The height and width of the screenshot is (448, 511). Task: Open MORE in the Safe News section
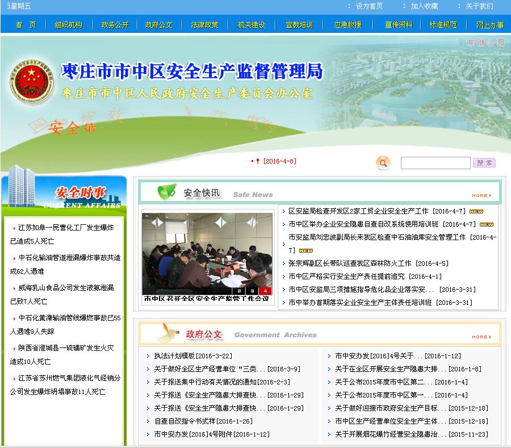pos(481,195)
